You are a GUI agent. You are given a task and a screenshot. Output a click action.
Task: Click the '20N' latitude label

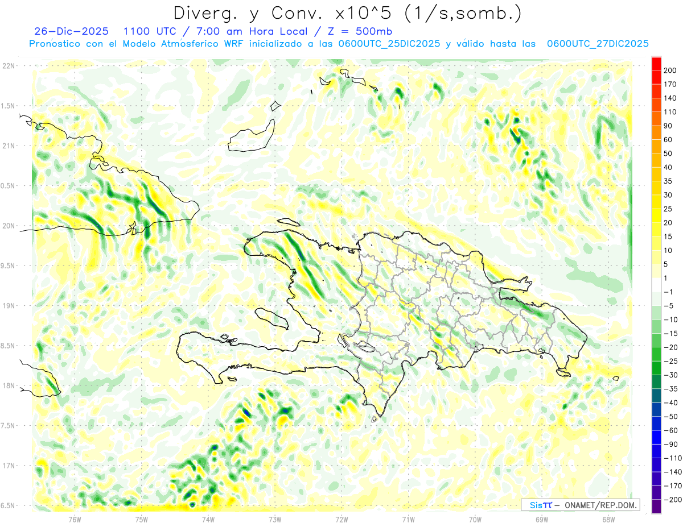(x=9, y=226)
